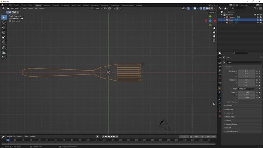Click the Location X value field
Viewport: 263px width, 148px height.
point(247,71)
